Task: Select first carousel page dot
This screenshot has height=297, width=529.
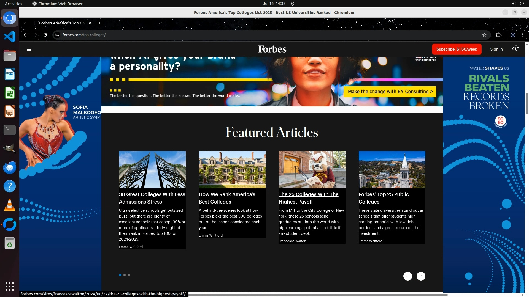Action: pyautogui.click(x=120, y=275)
